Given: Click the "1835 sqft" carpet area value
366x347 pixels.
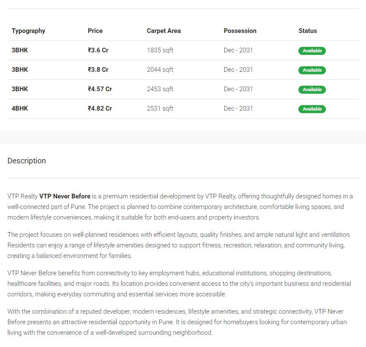Looking at the screenshot, I should pyautogui.click(x=160, y=50).
